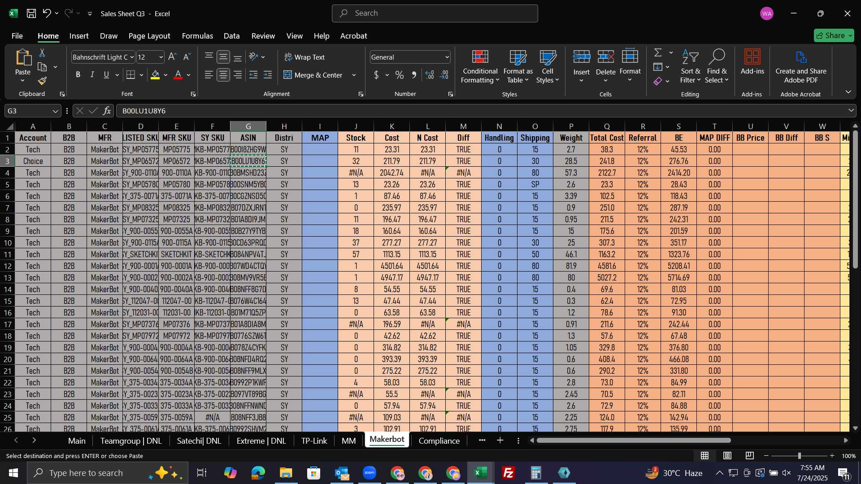Click the zoom slider handle

pos(799,456)
